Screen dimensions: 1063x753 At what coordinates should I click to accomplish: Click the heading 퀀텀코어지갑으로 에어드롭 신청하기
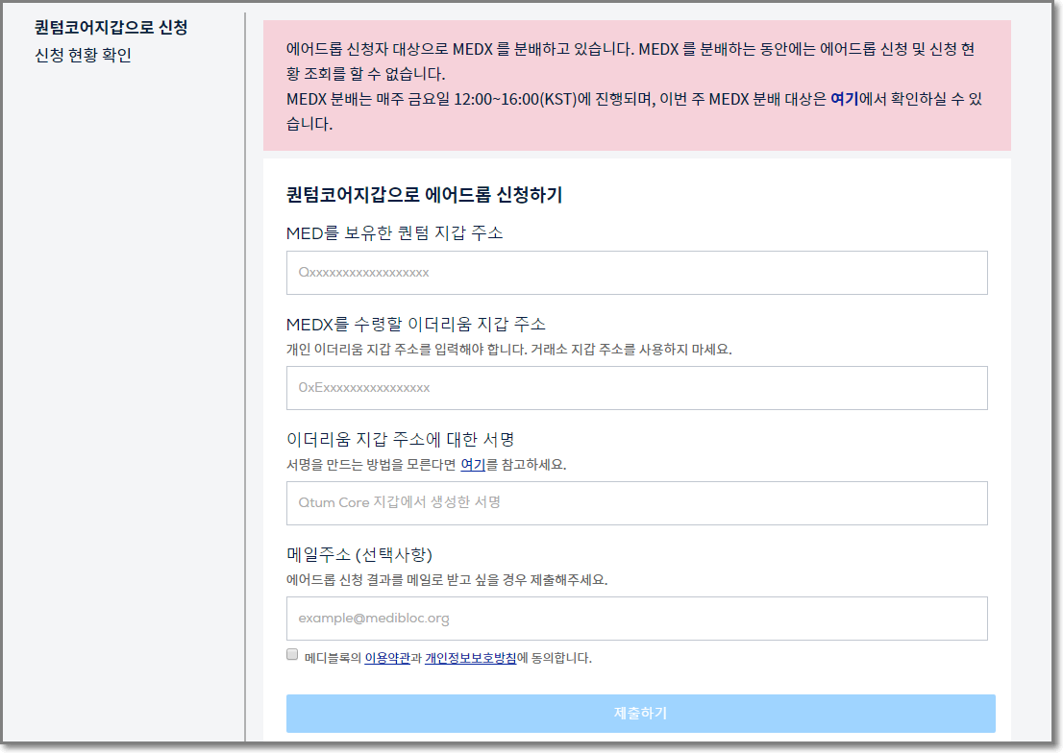coord(425,195)
